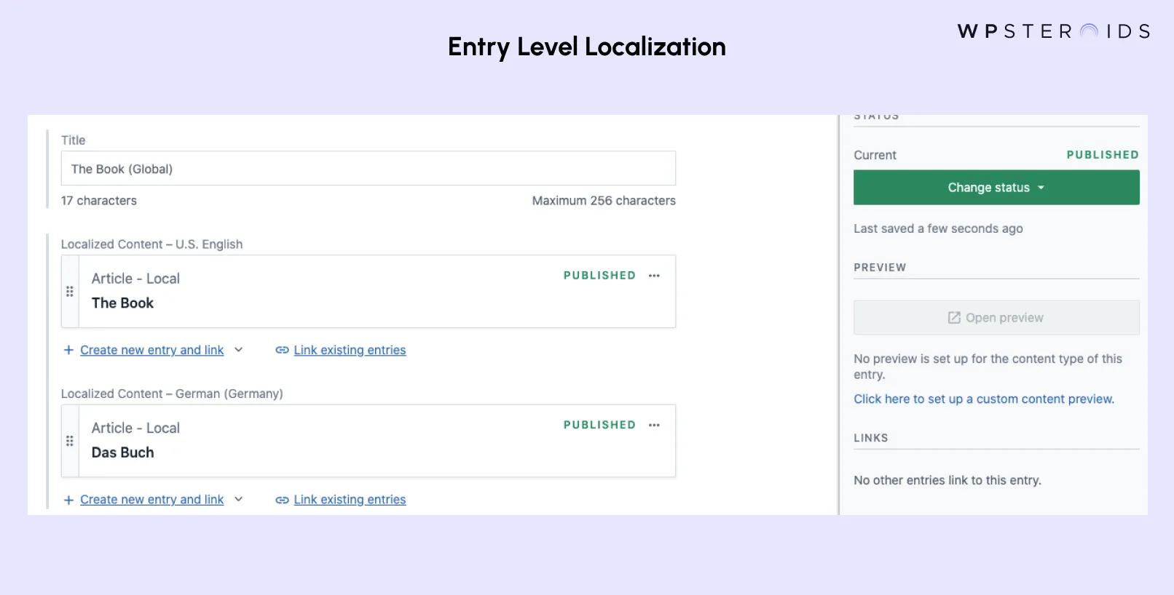
Task: Click PUBLISHED status on Das Buch card
Action: [x=599, y=425]
